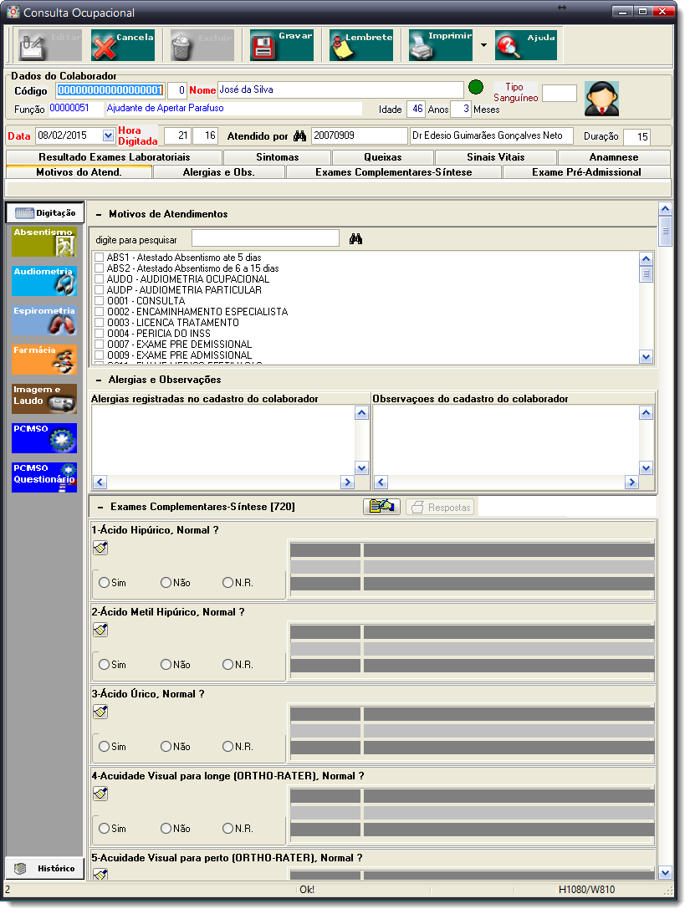The image size is (690, 914).
Task: Click the motivos list scrollbar thumb
Action: (x=646, y=274)
